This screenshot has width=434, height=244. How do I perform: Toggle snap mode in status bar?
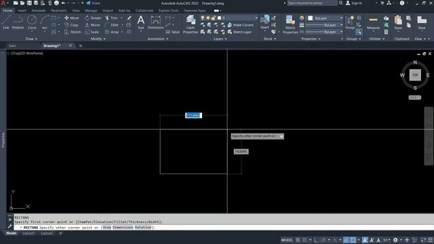pyautogui.click(x=304, y=240)
